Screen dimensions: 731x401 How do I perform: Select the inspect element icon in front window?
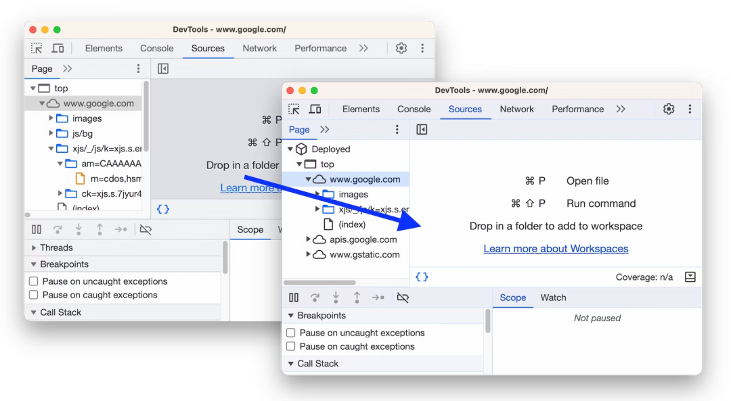point(294,110)
